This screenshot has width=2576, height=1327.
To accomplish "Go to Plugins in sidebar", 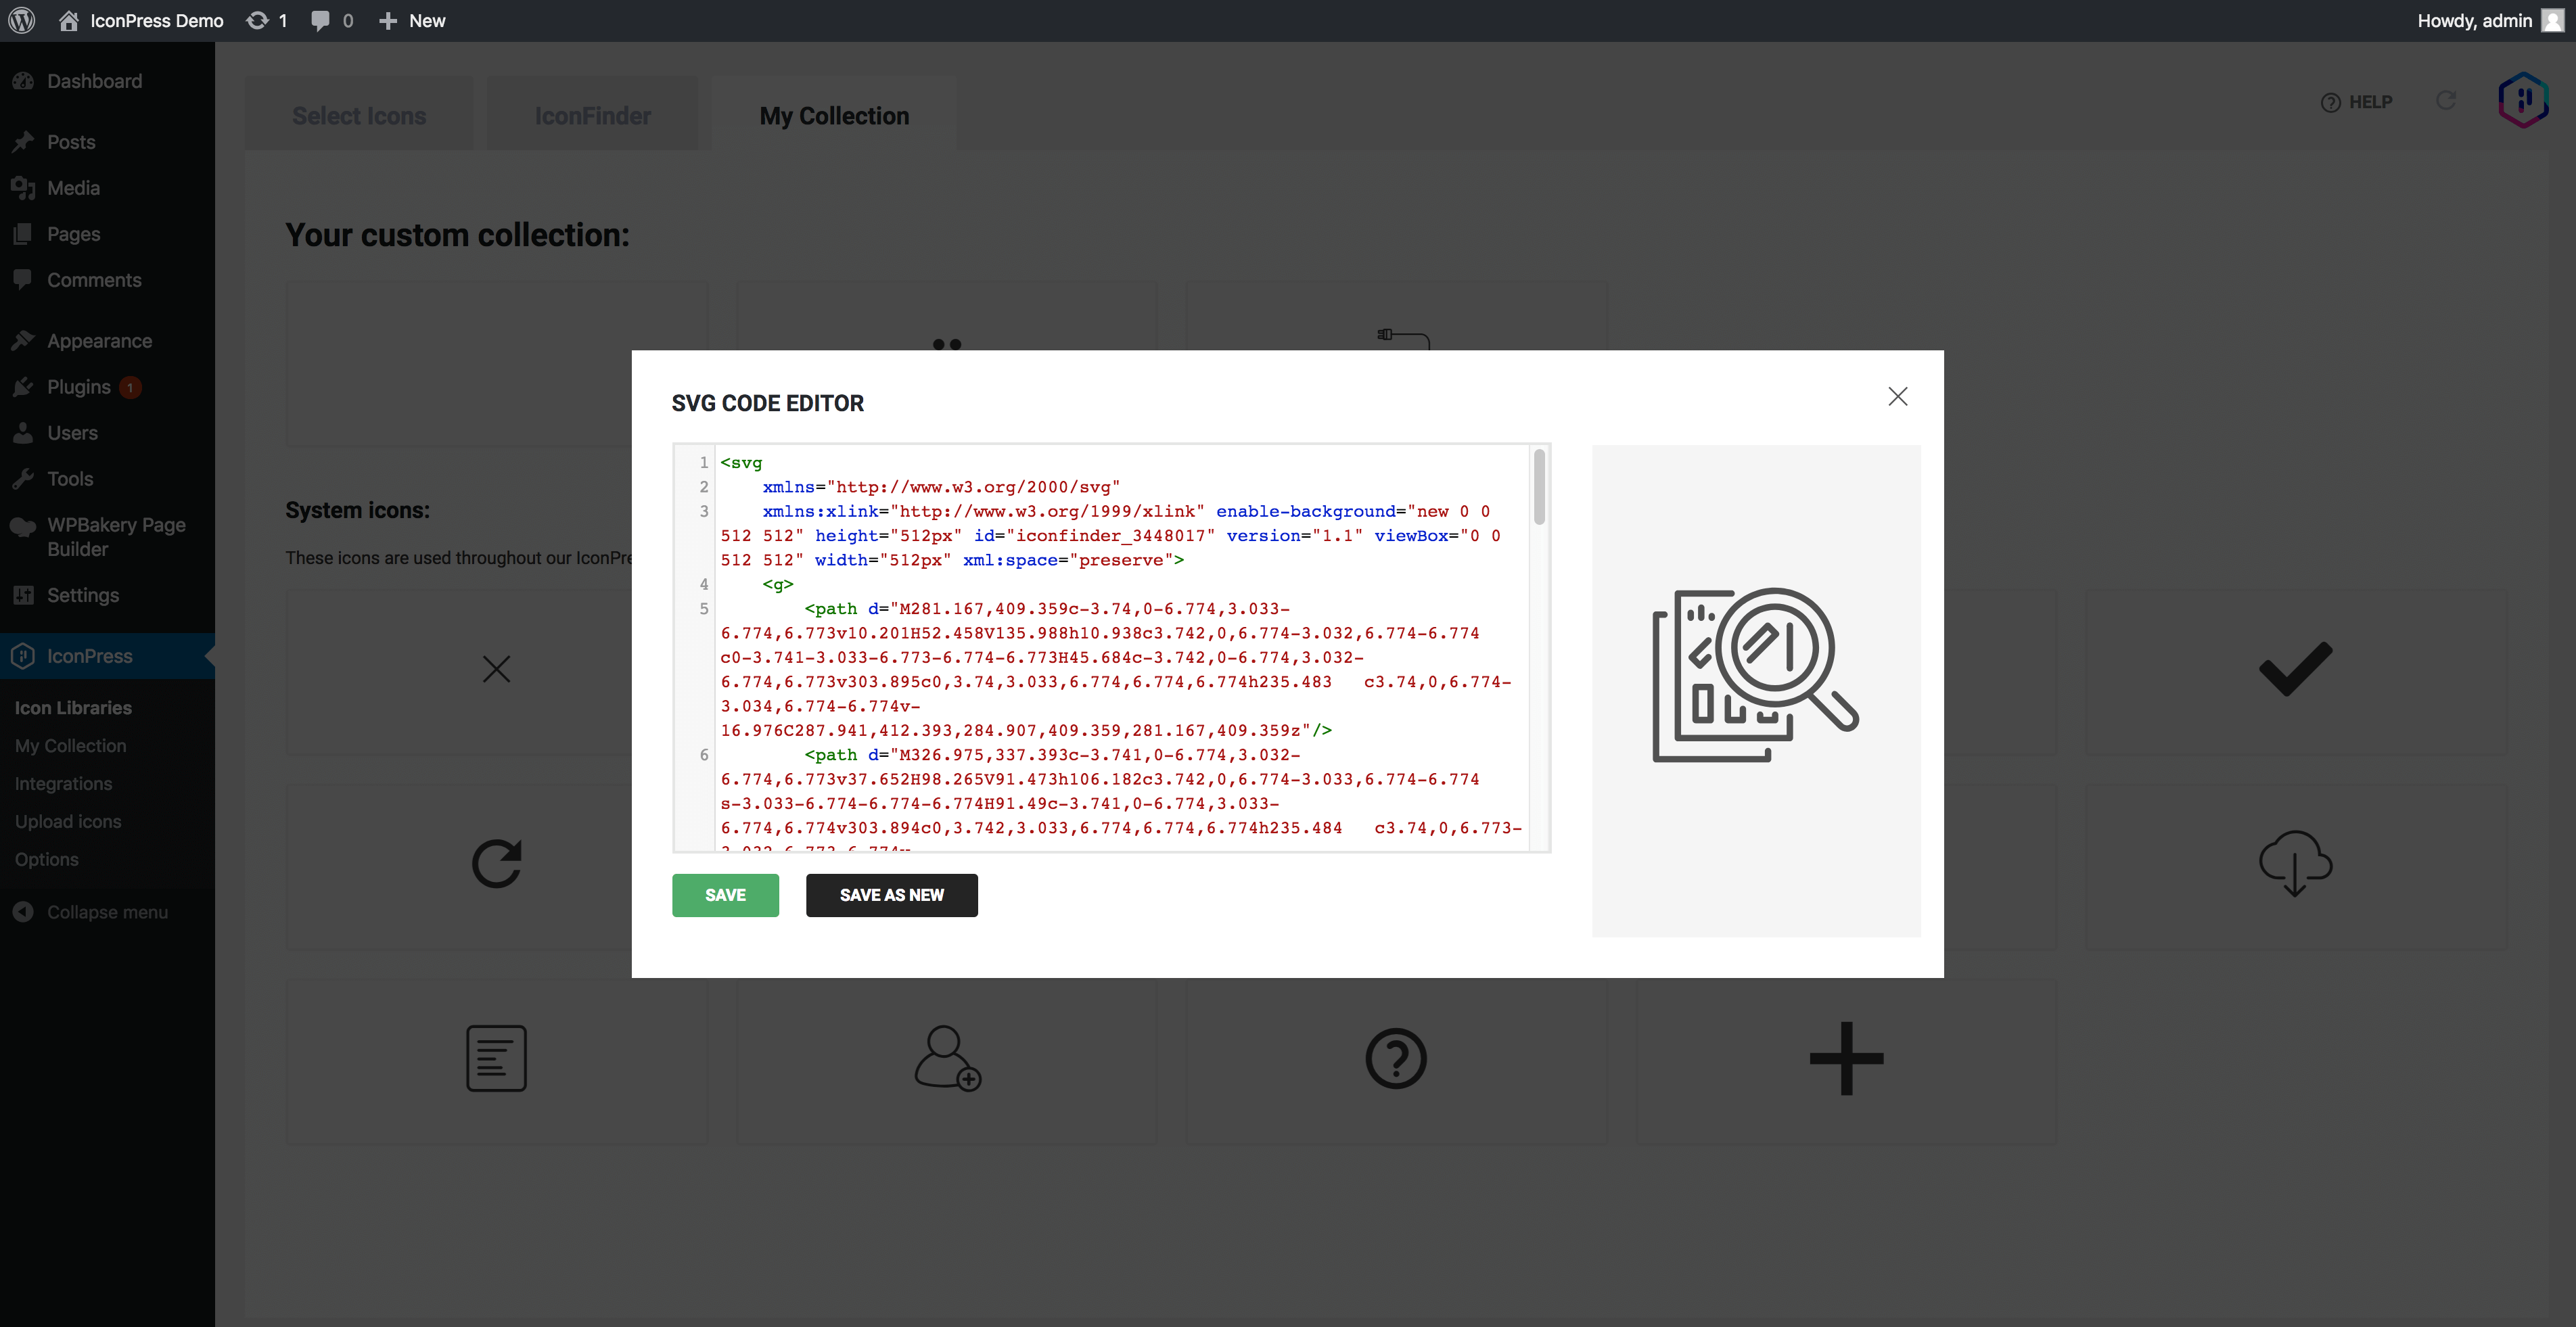I will pyautogui.click(x=78, y=387).
